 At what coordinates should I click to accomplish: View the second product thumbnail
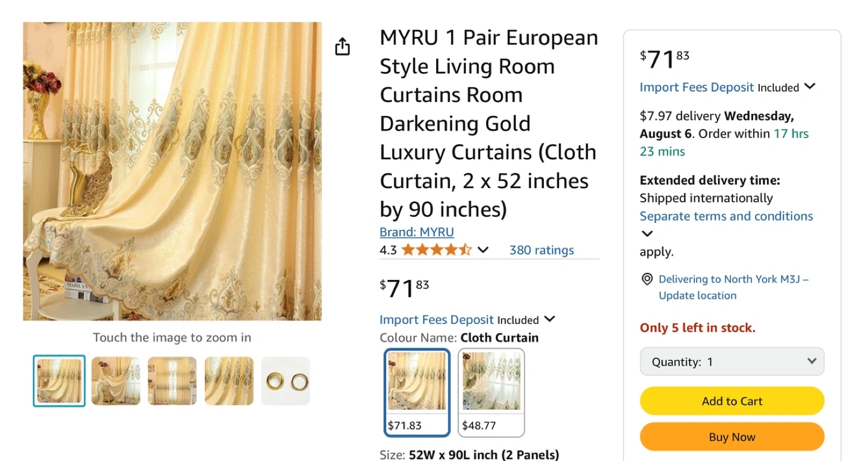tap(116, 381)
